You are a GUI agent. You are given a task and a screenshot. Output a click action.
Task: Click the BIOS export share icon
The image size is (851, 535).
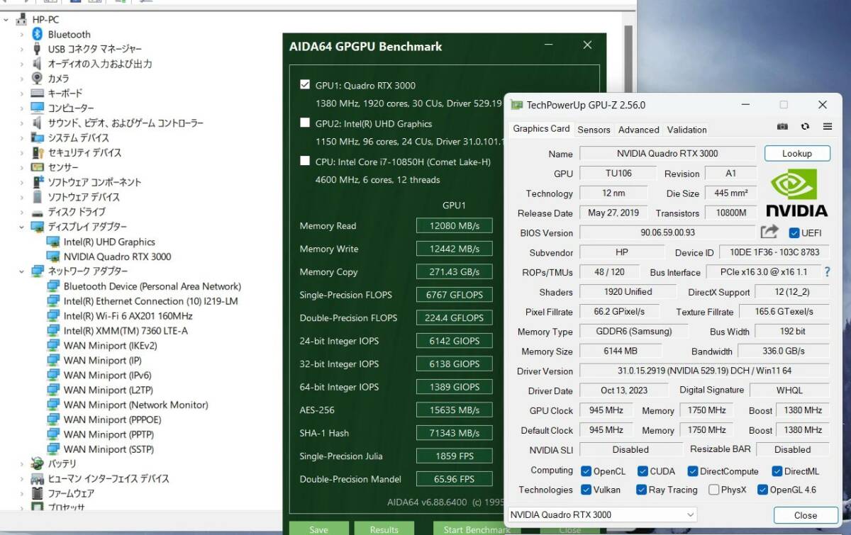point(769,232)
